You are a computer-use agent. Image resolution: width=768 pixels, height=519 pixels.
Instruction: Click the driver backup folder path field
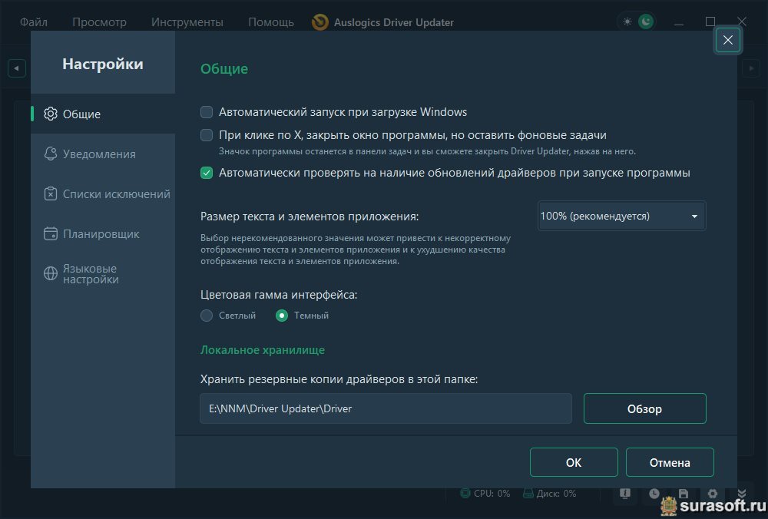(386, 408)
